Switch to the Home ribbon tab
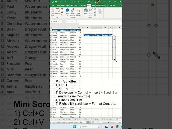The width and height of the screenshot is (172, 129). click(x=58, y=5)
